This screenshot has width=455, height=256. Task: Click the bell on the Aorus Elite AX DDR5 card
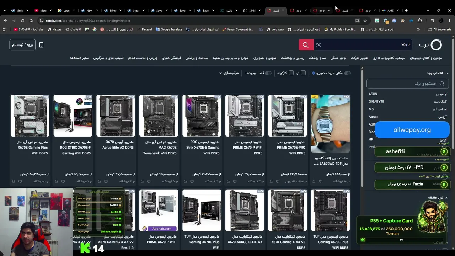click(99, 181)
